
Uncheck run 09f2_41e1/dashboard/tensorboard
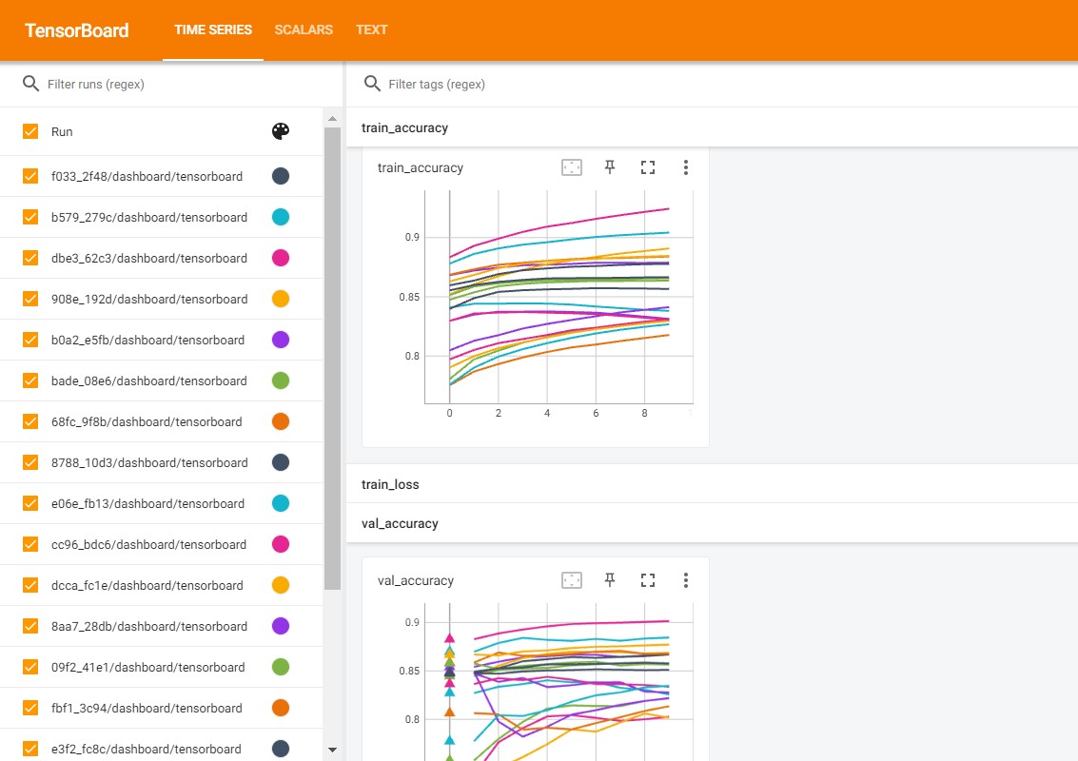pyautogui.click(x=30, y=667)
